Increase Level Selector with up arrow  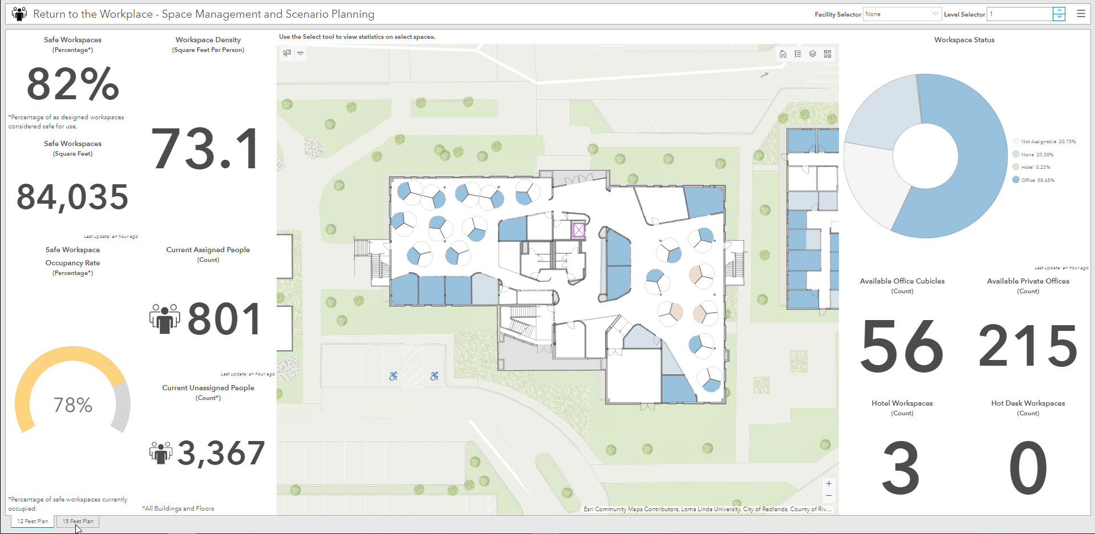coord(1059,10)
